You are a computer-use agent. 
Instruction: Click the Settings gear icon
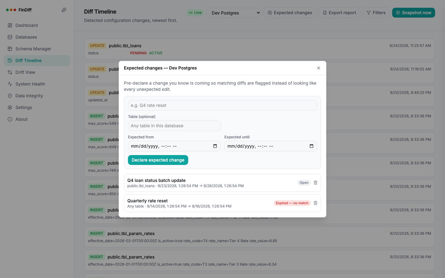click(10, 107)
